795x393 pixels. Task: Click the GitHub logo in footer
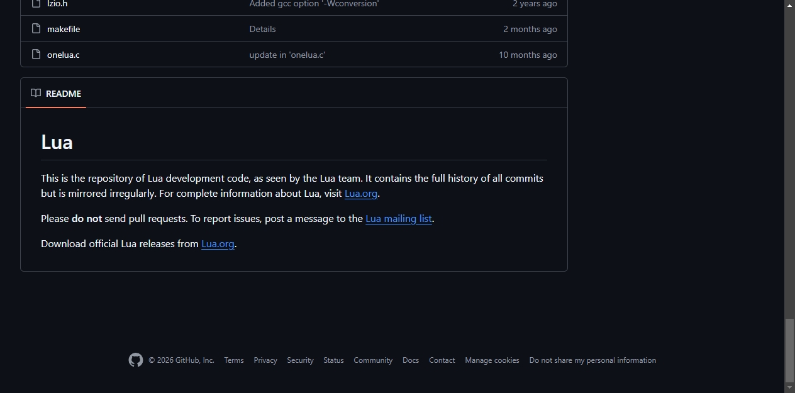[x=136, y=360]
